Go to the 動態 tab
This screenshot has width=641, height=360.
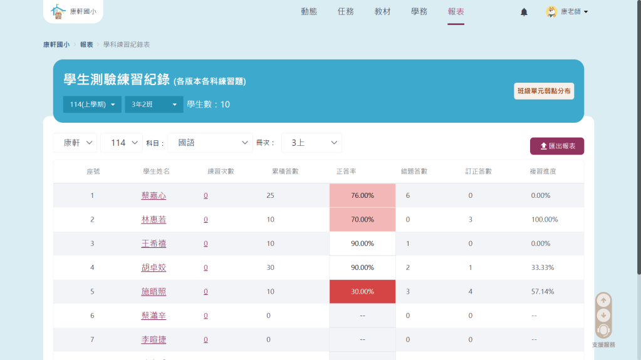coord(309,12)
